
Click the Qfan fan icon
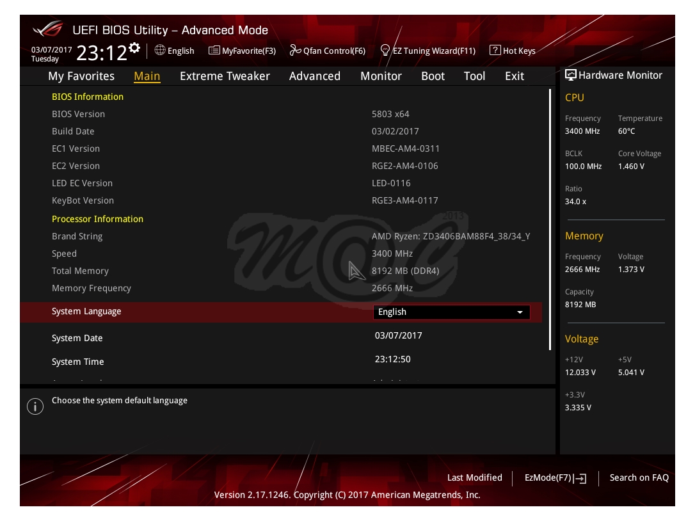(295, 50)
